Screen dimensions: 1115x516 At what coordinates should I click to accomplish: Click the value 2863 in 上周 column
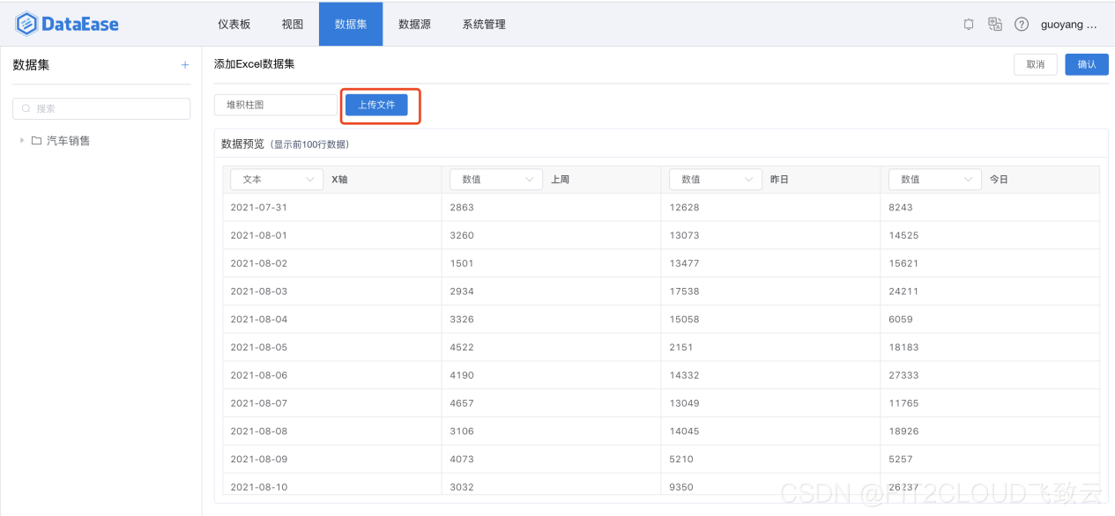462,207
